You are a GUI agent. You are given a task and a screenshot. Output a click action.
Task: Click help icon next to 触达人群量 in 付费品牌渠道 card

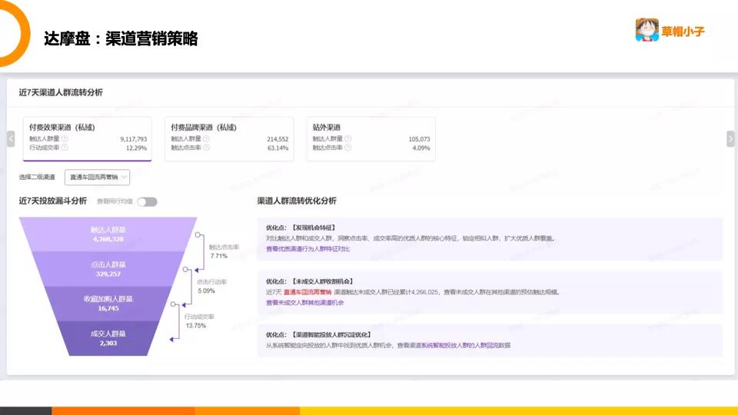click(x=207, y=139)
